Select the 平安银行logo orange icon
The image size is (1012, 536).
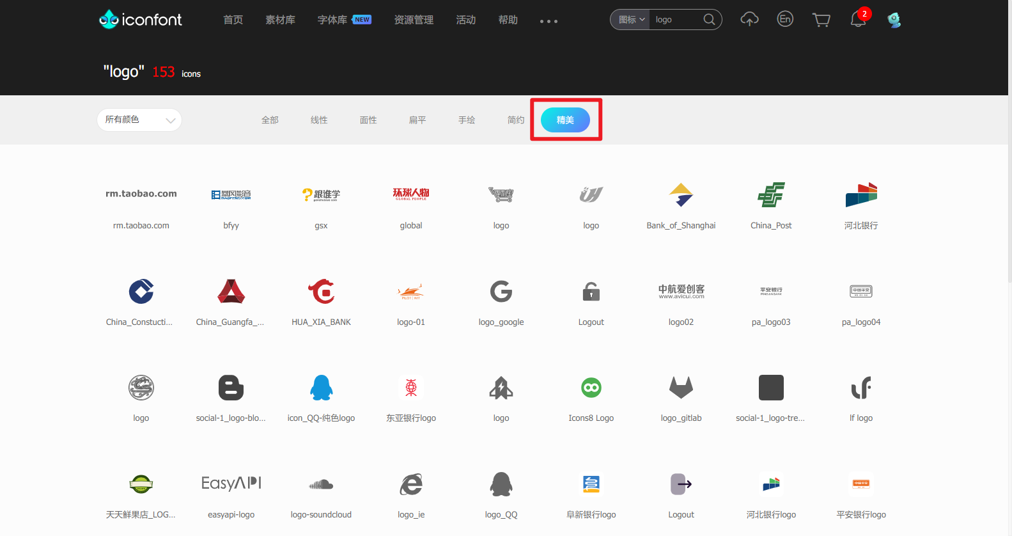(x=861, y=484)
